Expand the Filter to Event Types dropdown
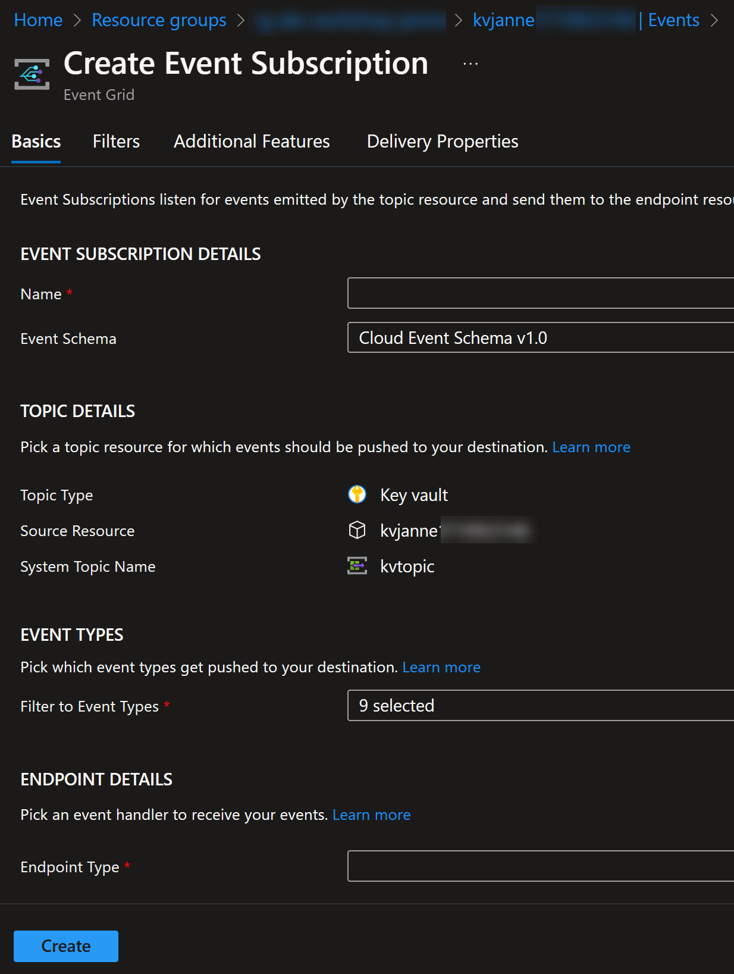 pyautogui.click(x=541, y=705)
